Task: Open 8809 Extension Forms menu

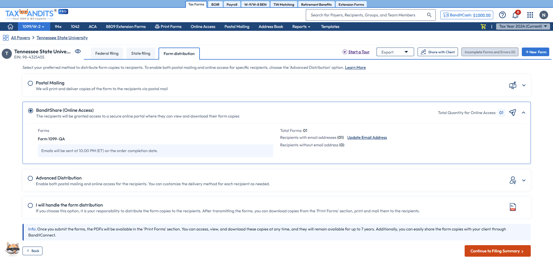Action: [x=126, y=27]
